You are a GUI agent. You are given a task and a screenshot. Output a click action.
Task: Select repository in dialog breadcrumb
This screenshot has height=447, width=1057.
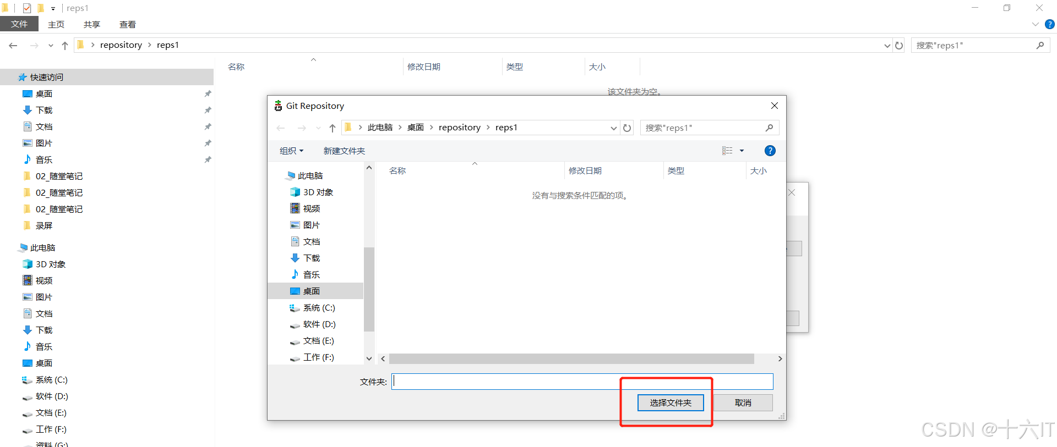coord(460,128)
